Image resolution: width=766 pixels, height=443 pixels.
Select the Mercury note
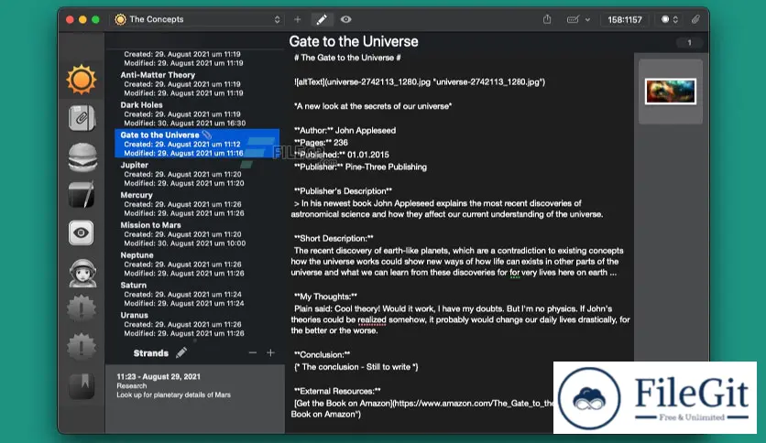tap(197, 204)
